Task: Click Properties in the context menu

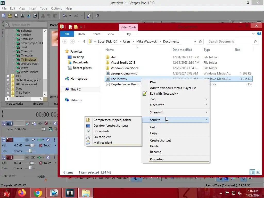Action: 176,159
